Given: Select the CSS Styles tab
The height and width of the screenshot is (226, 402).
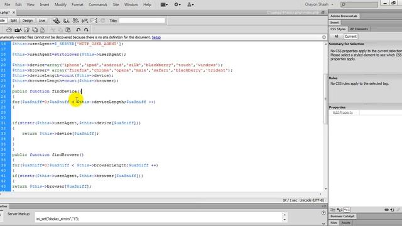Looking at the screenshot, I should pyautogui.click(x=338, y=29).
